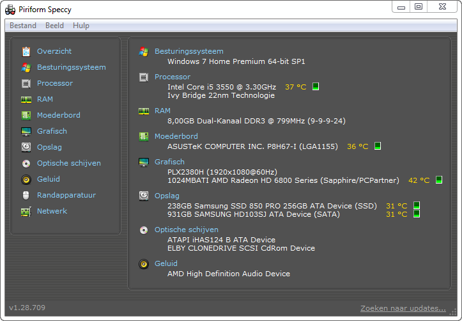Click the 37 °C processor temperature value
Viewport: 462px width, 321px height.
click(295, 87)
